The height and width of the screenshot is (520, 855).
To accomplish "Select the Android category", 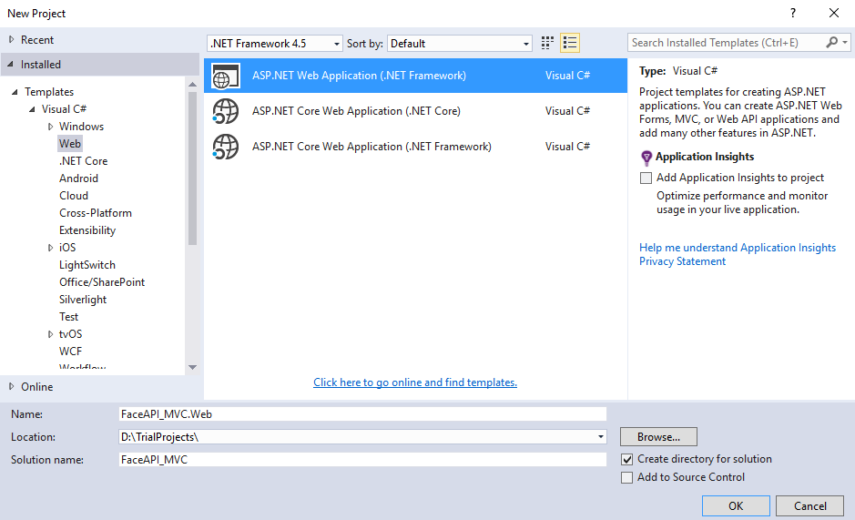I will pos(78,178).
